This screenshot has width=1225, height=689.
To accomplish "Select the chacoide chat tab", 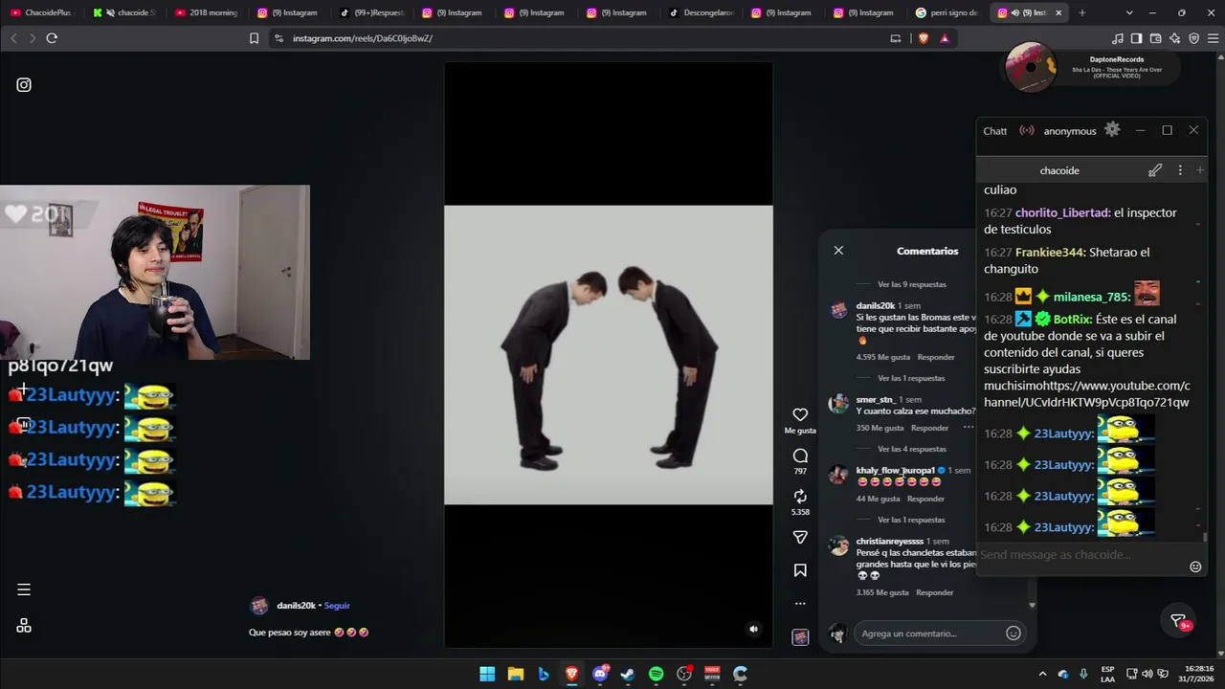I will 1059,170.
